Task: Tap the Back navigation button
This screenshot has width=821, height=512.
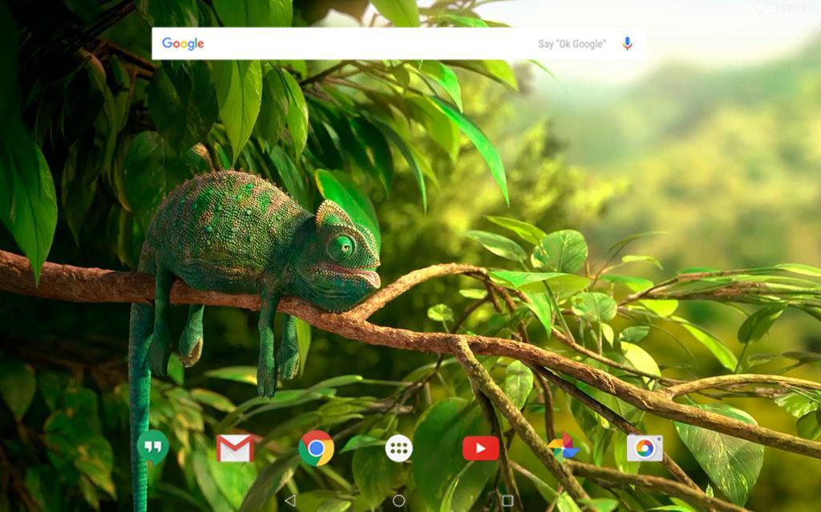Action: 289,501
